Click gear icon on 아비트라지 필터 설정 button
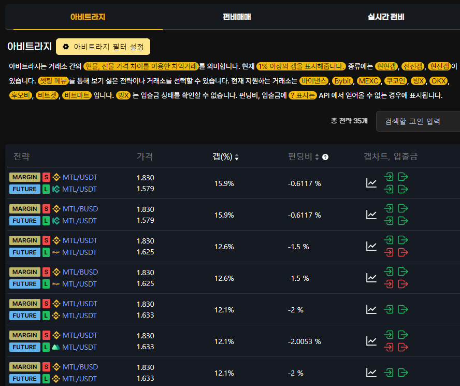This screenshot has height=386, width=460. (66, 47)
